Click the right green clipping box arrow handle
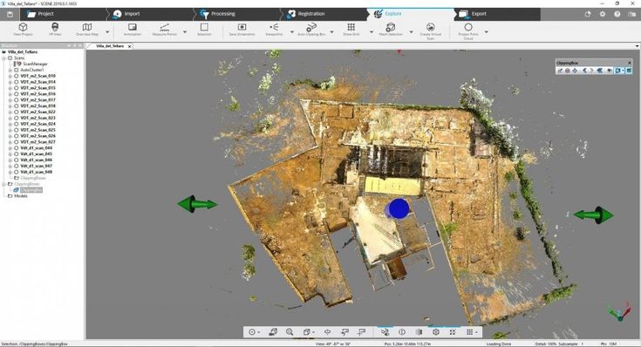This screenshot has height=347, width=641. click(x=594, y=214)
